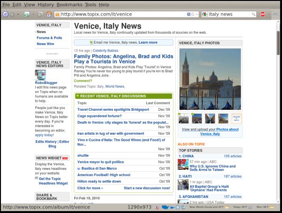Click the feed icon in the address bar
Viewport: 282px width, 213px height.
click(188, 14)
